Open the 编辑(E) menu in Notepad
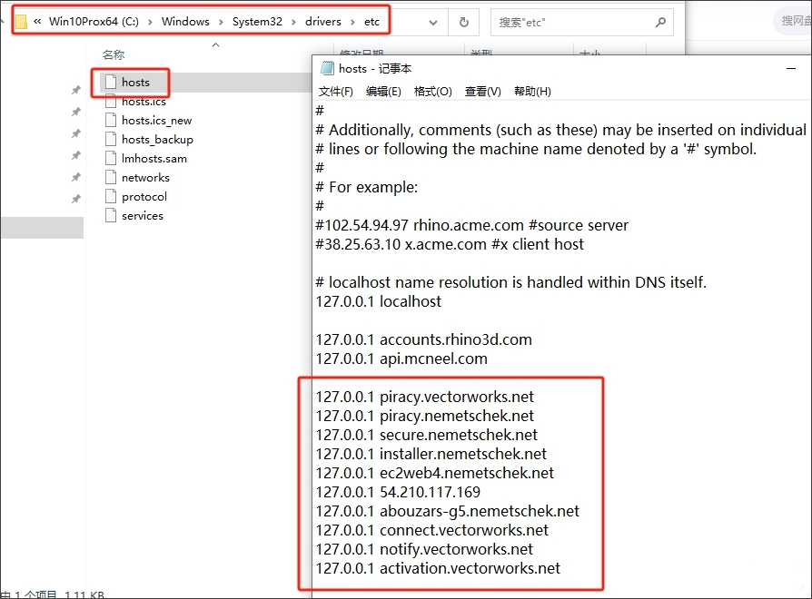The width and height of the screenshot is (812, 599). click(x=383, y=92)
